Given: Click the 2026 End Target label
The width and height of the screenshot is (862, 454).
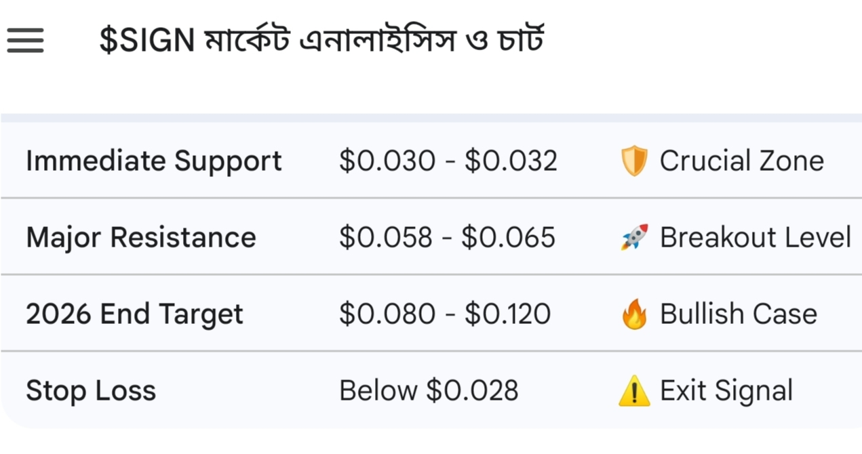Looking at the screenshot, I should click(x=134, y=314).
